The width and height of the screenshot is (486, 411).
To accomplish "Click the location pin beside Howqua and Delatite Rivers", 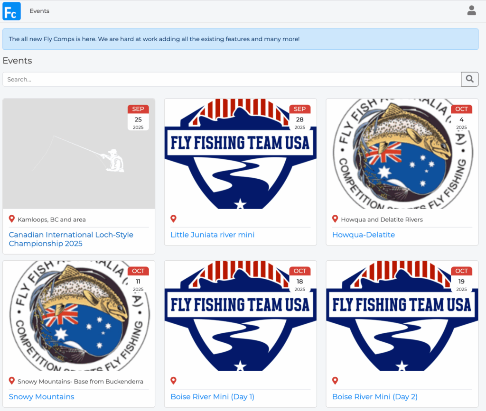I will click(335, 219).
